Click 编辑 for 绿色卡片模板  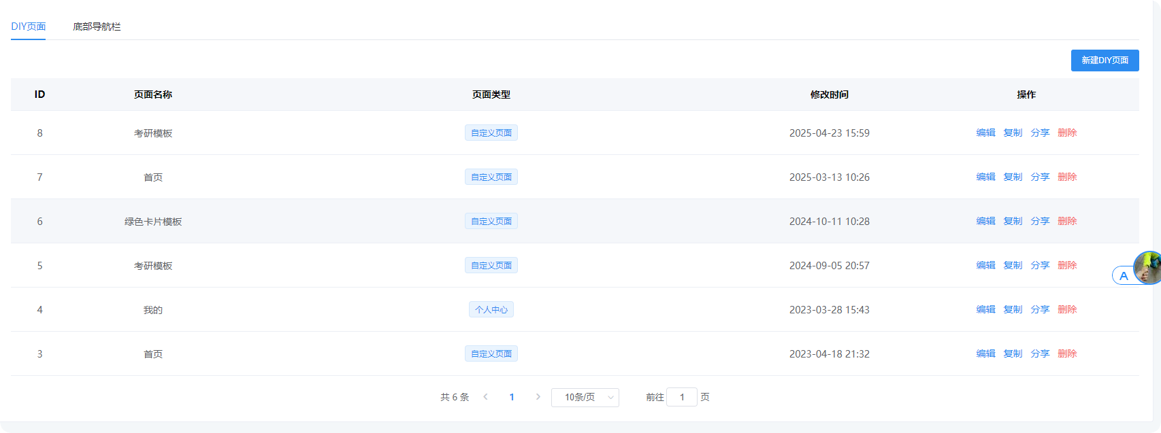(x=985, y=221)
